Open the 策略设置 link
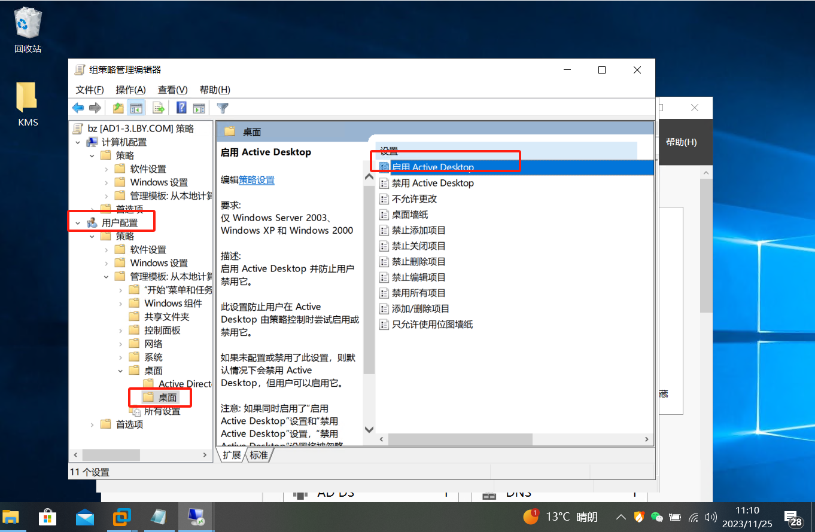 tap(257, 180)
